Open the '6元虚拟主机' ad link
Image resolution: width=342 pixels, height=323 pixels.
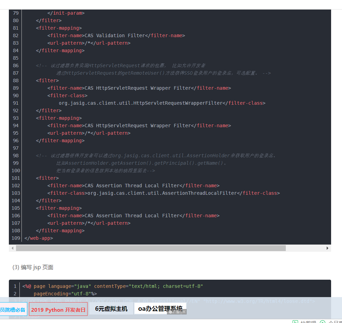[111, 309]
